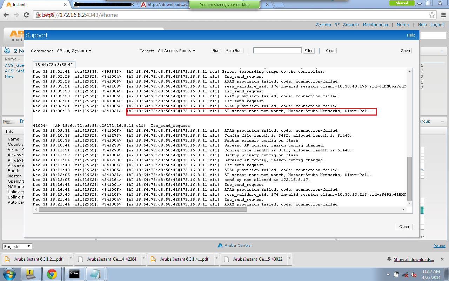Click the Save button in Support dialog

[x=405, y=51]
